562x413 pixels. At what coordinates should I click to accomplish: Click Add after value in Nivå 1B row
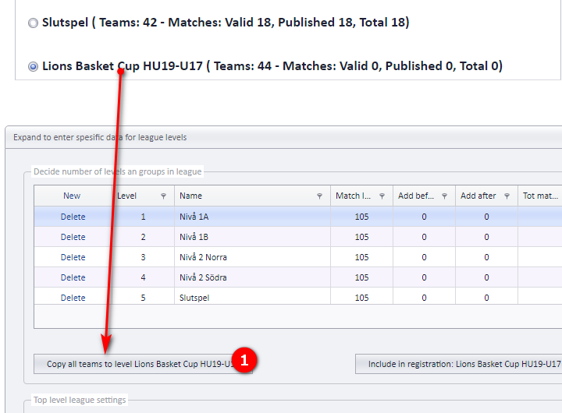pos(486,237)
